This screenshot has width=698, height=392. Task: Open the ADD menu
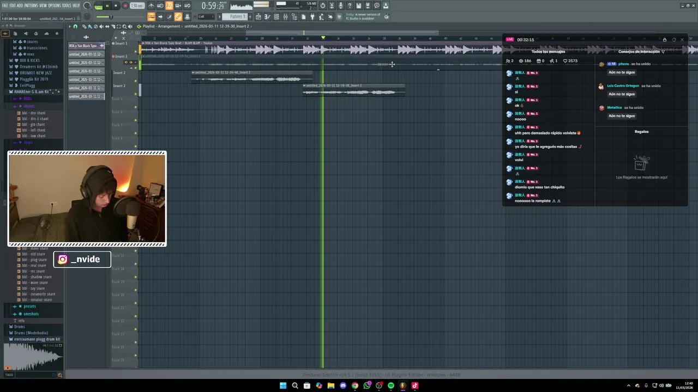20,5
